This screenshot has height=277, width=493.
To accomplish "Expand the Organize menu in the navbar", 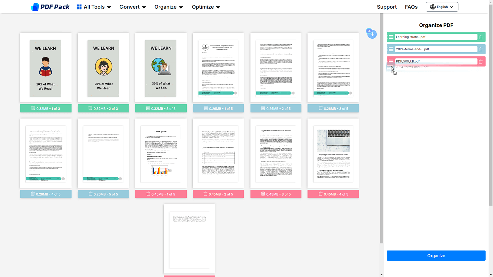I will (169, 7).
